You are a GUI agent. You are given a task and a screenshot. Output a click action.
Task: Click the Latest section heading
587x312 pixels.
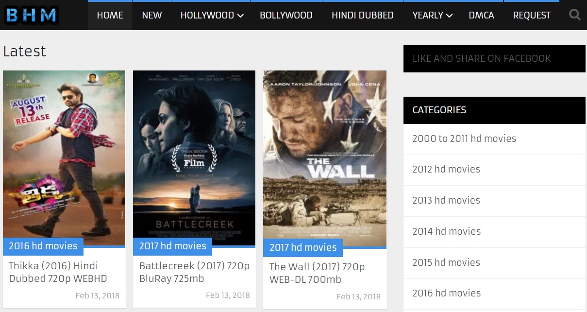click(x=24, y=51)
